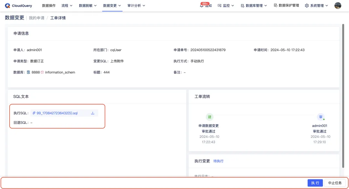Click the CloudQuery logo

18,6
